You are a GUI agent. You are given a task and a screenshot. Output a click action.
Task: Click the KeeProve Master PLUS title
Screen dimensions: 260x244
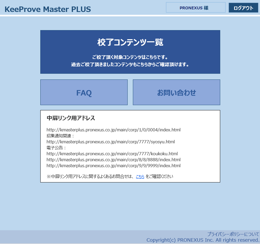point(48,9)
